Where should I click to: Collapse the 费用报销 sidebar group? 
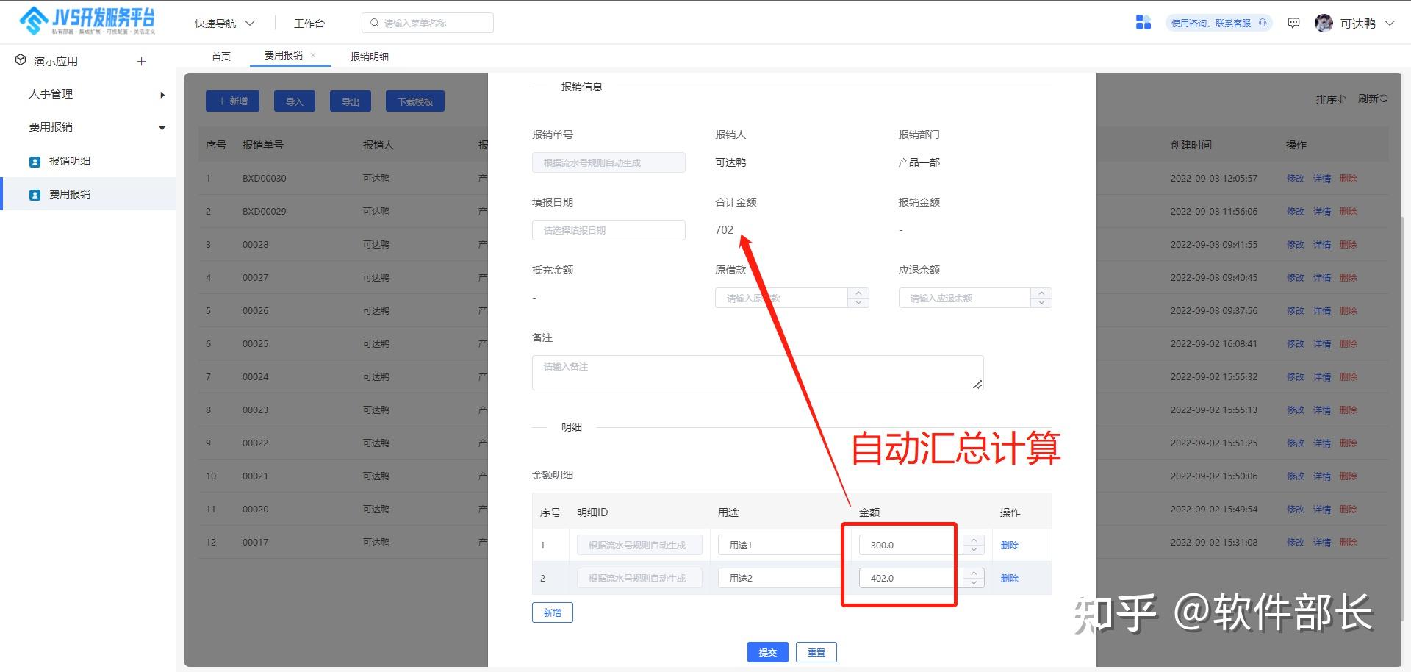(x=162, y=128)
